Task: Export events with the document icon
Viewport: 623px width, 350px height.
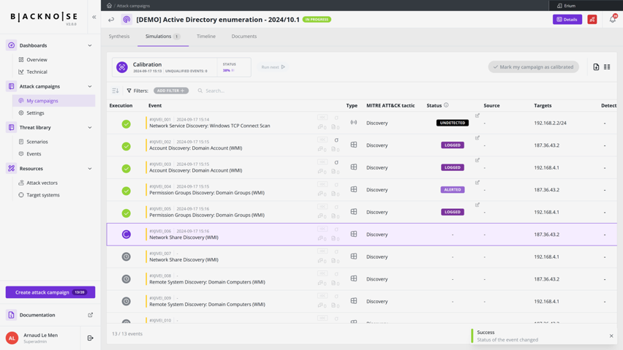Action: point(596,67)
